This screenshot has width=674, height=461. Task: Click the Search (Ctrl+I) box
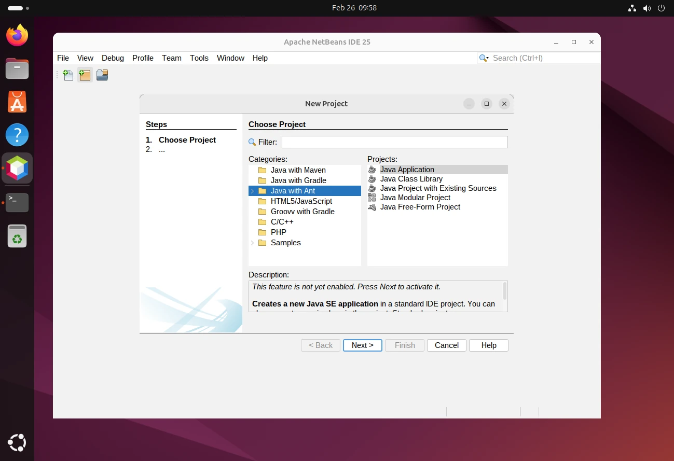[x=539, y=58]
